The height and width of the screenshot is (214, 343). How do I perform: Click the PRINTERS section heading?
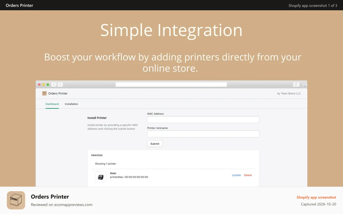97,156
